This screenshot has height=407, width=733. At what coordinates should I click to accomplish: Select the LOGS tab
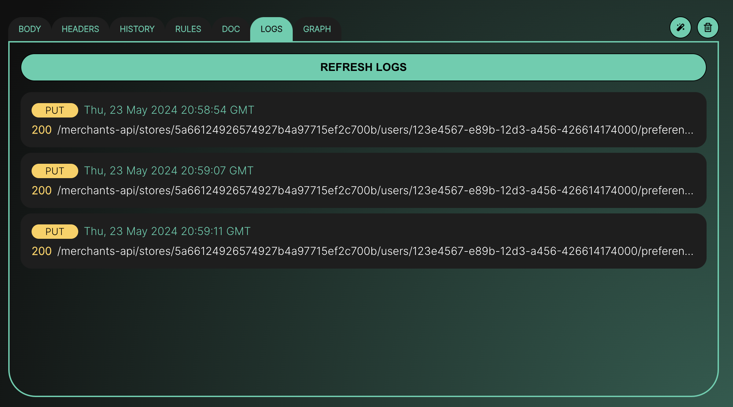[x=271, y=29]
